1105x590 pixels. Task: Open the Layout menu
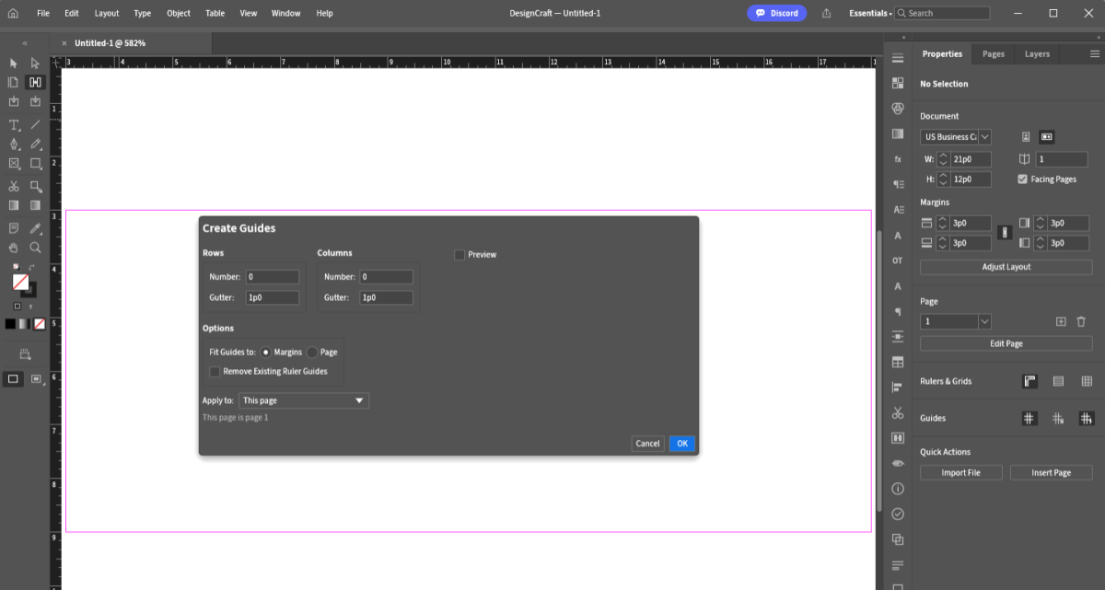coord(107,13)
